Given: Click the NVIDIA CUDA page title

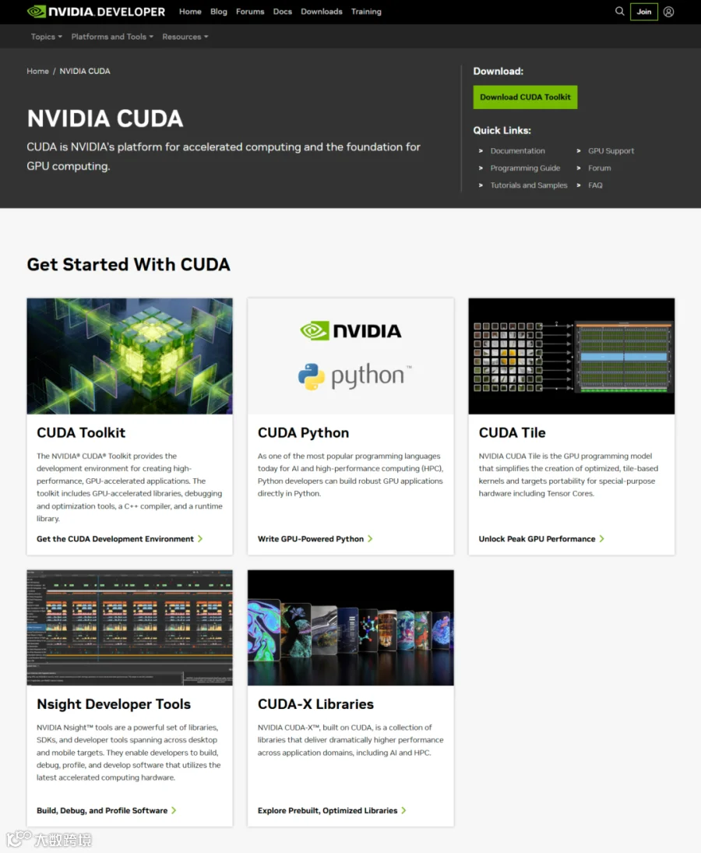Looking at the screenshot, I should [105, 118].
